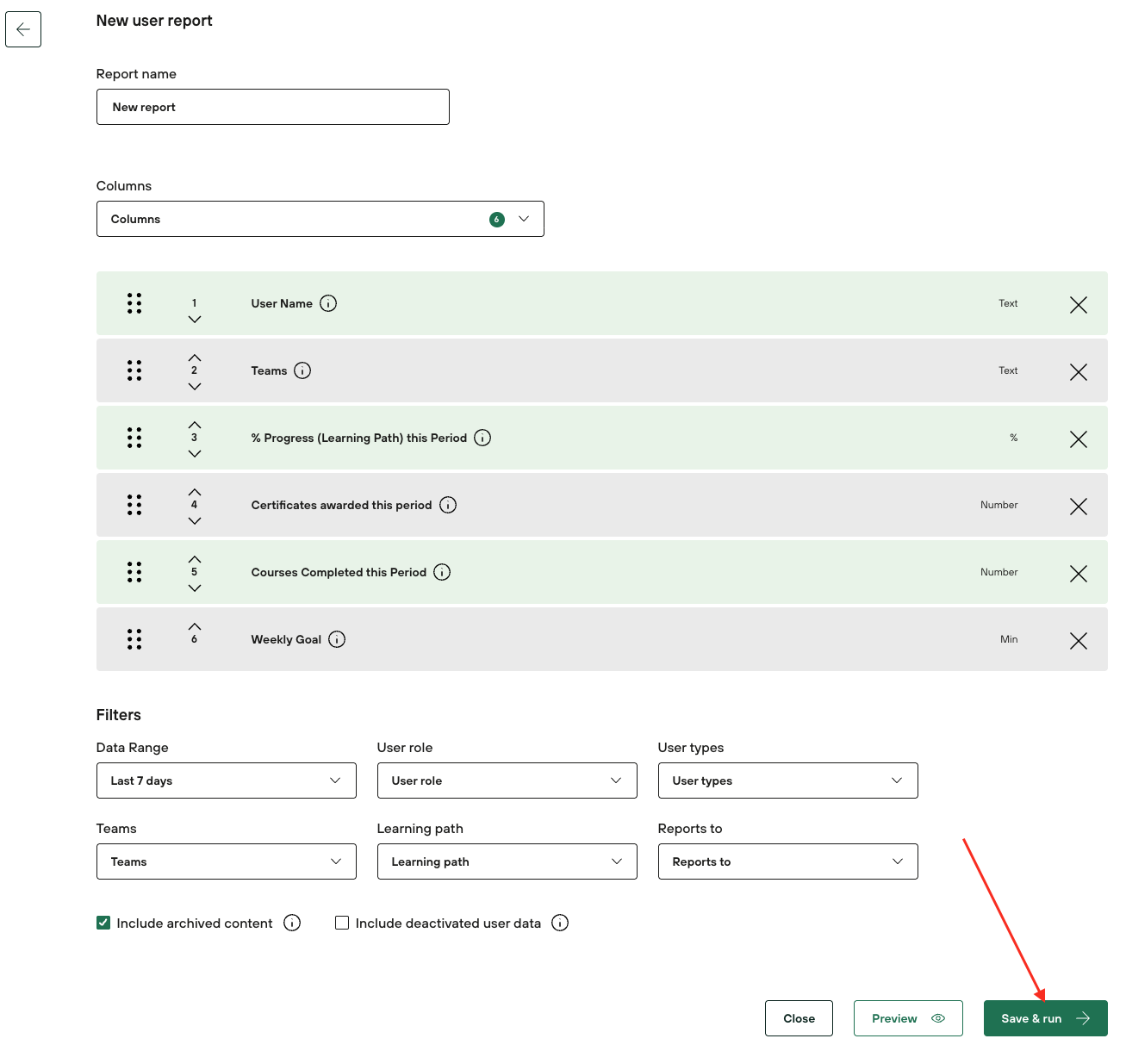Viewport: 1126px width, 1051px height.
Task: Move Weekly Goal column up
Action: point(195,626)
